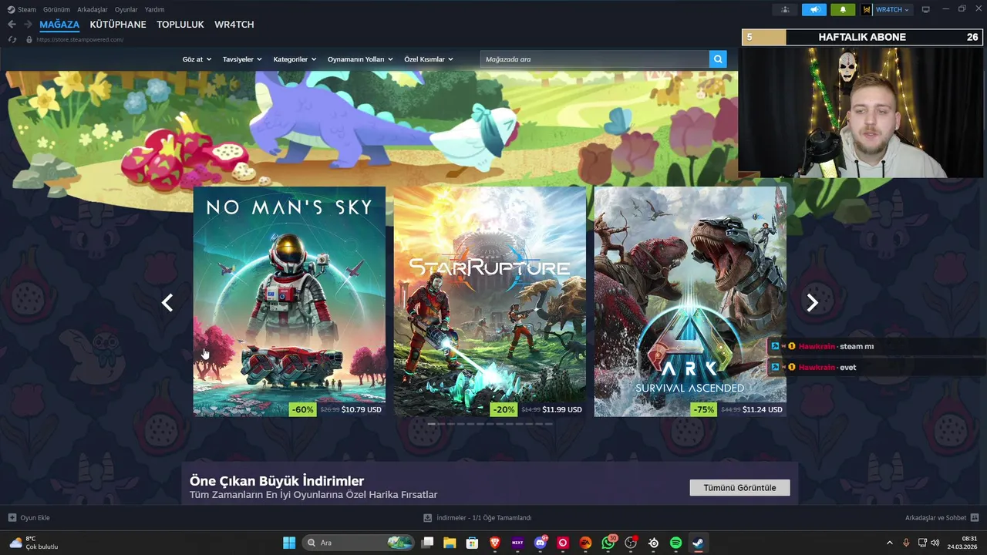987x555 pixels.
Task: Click the Steam taskbar icon
Action: coord(699,543)
